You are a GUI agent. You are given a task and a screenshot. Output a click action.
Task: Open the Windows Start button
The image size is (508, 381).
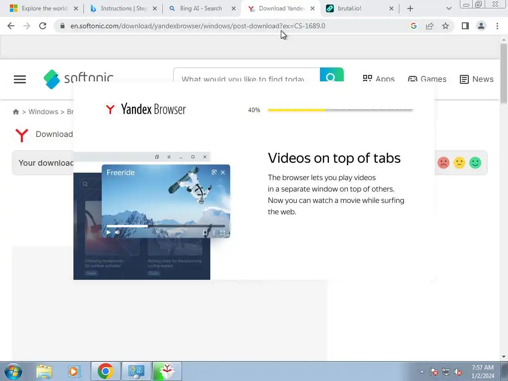point(13,371)
